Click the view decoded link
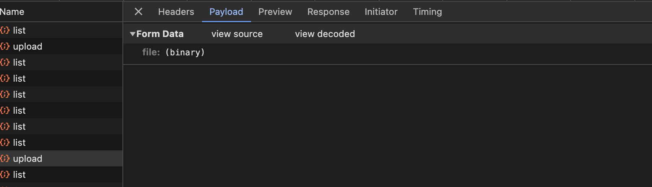 (x=325, y=34)
